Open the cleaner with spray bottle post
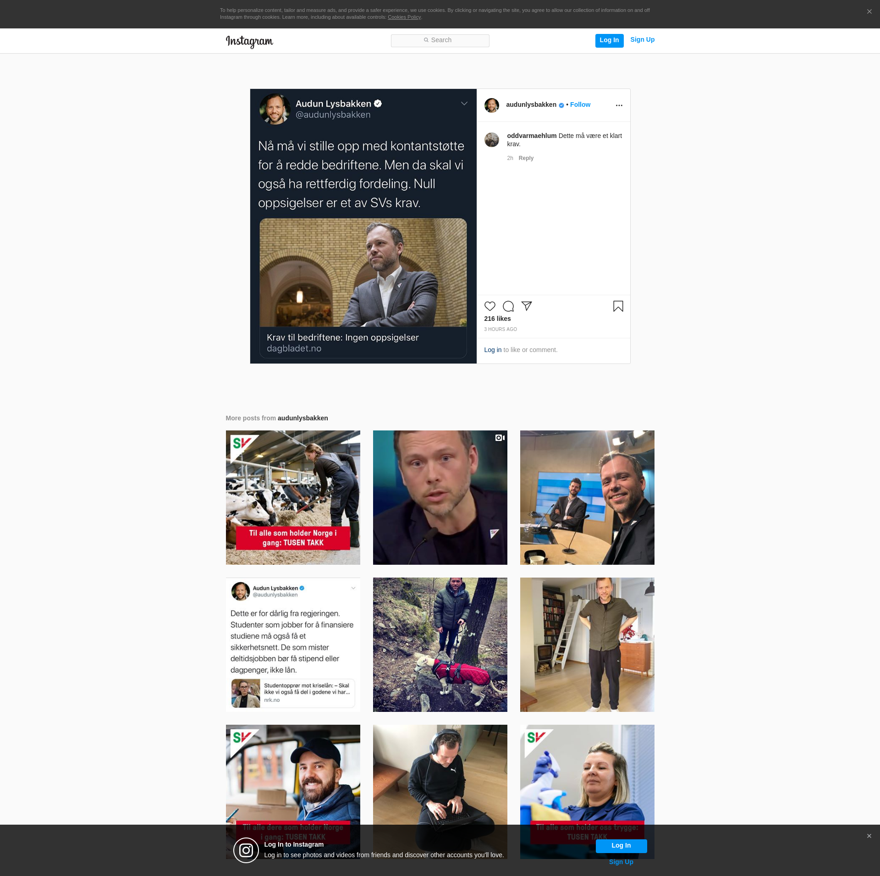880x876 pixels. (x=587, y=775)
